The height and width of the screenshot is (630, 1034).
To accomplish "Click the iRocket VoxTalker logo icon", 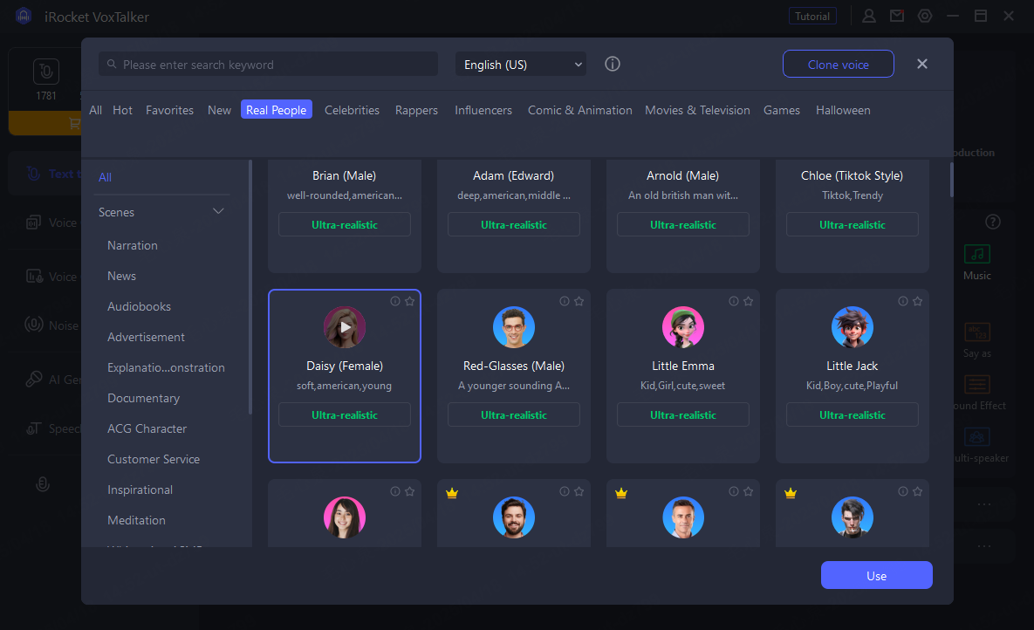I will (24, 16).
